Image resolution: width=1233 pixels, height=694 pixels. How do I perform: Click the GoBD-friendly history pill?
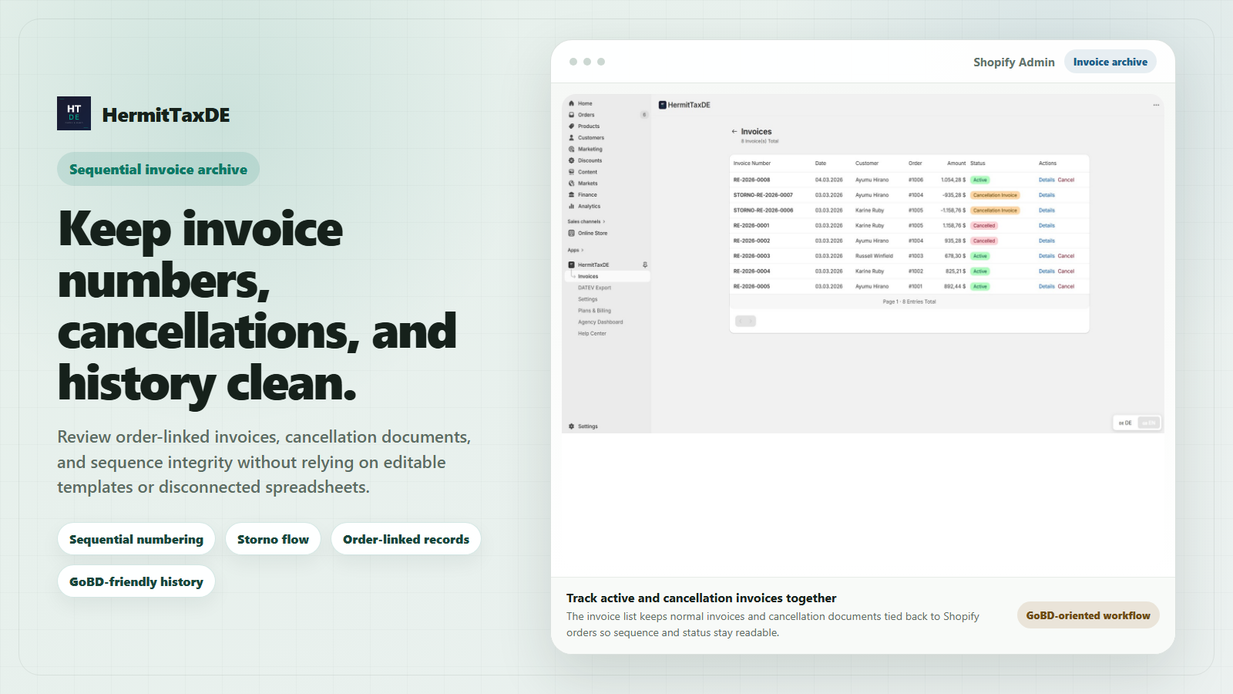click(136, 581)
